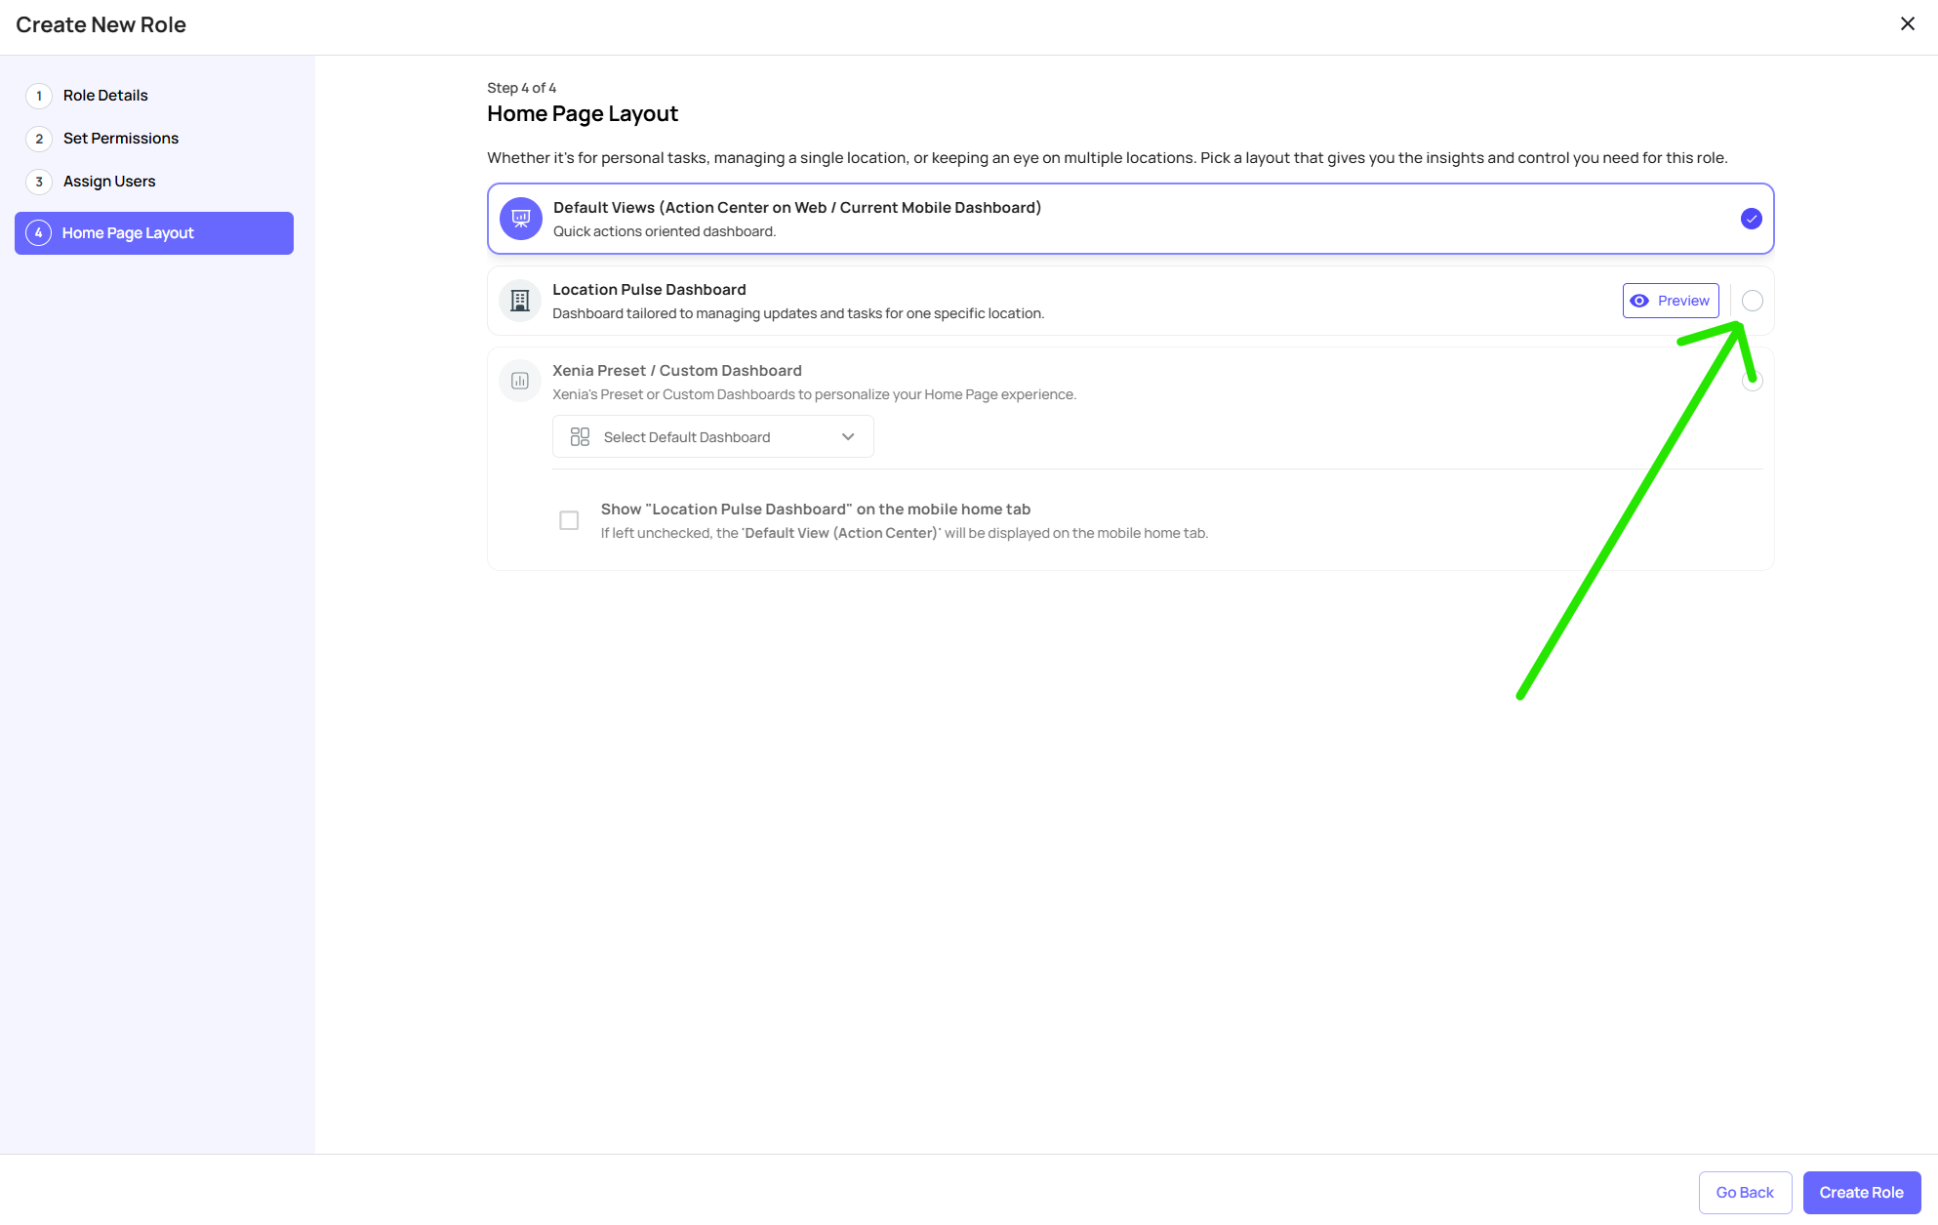The height and width of the screenshot is (1225, 1938).
Task: Click the Location Pulse building icon
Action: 520,301
